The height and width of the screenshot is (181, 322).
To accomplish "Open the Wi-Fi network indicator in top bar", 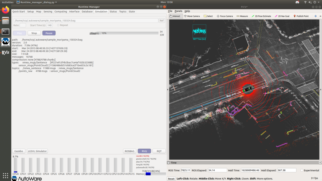I will pyautogui.click(x=305, y=2).
